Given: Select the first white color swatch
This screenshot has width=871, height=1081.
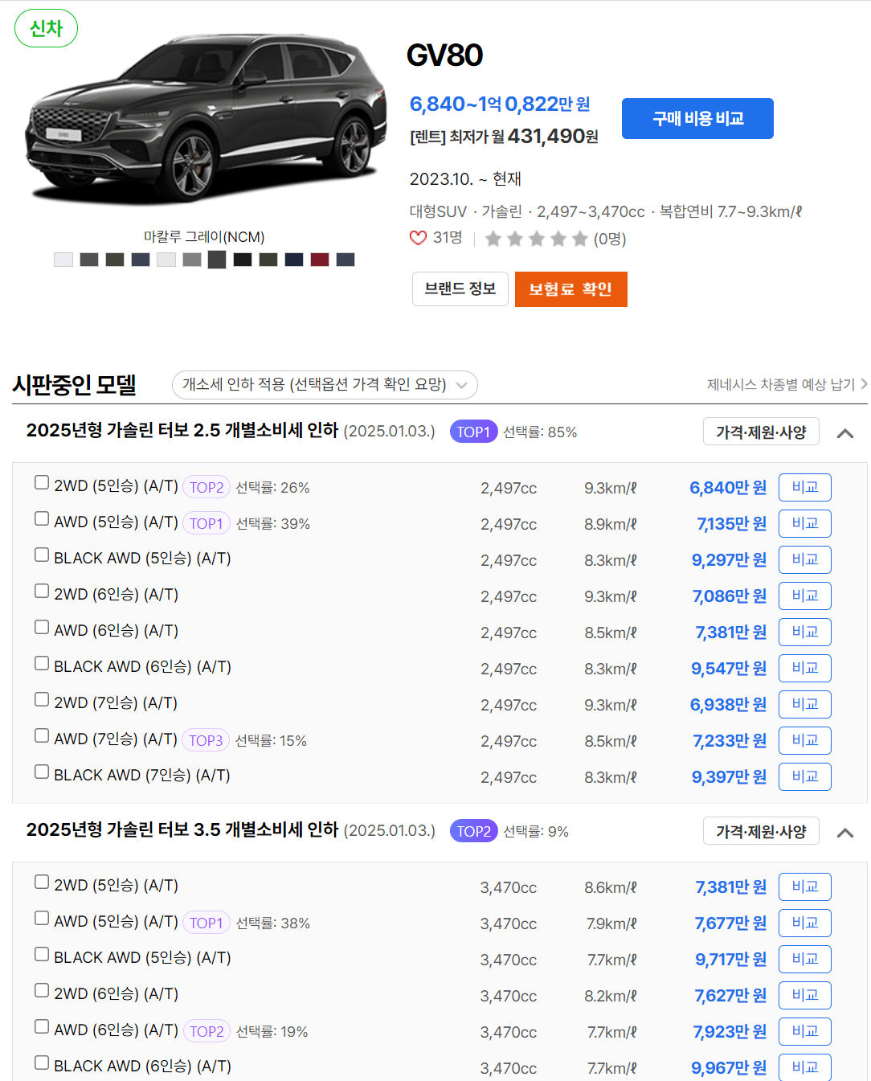Looking at the screenshot, I should [63, 260].
